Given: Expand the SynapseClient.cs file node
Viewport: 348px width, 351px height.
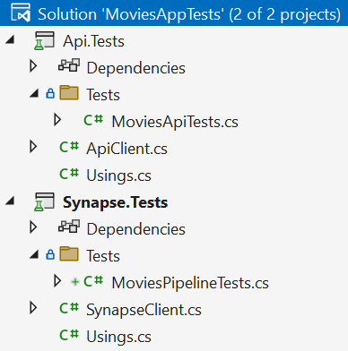Looking at the screenshot, I should (x=33, y=308).
